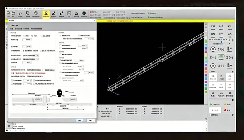
Task: Click the third icon in the right panel's top row
Action: point(230,27)
